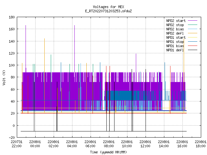The width and height of the screenshot is (207, 155).
Task: Click the y-axis tick value 80
Action: click(13, 77)
